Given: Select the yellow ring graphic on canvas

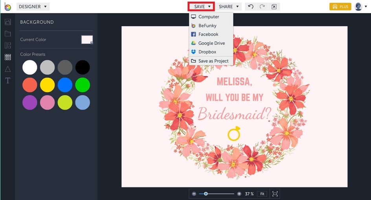Looking at the screenshot, I should pos(234,133).
